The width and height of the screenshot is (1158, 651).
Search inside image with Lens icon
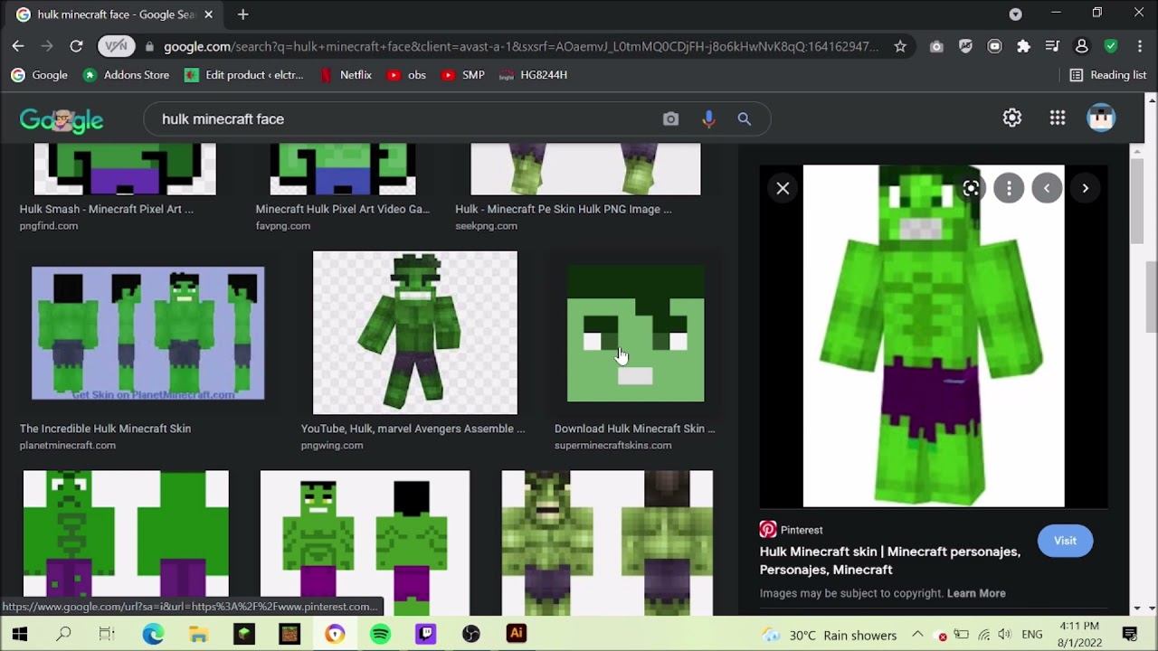pos(971,188)
